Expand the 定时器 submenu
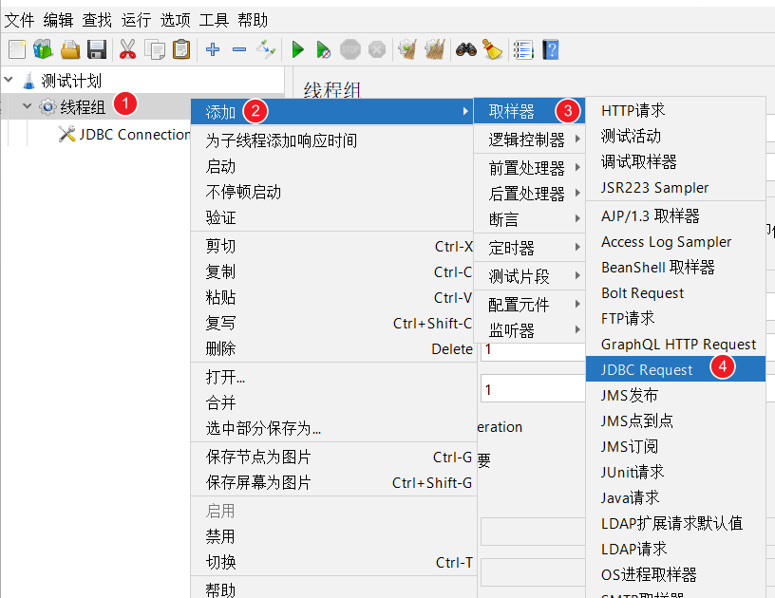The image size is (775, 598). [529, 248]
